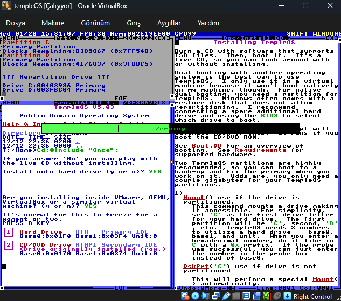
Task: Open the Giriş menu
Action: click(134, 23)
